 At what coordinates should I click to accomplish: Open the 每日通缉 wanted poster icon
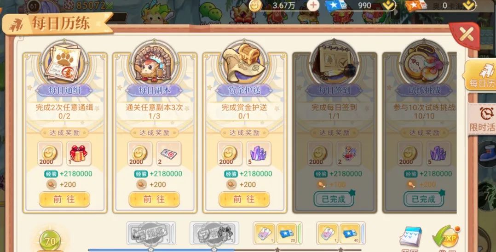coord(64,64)
